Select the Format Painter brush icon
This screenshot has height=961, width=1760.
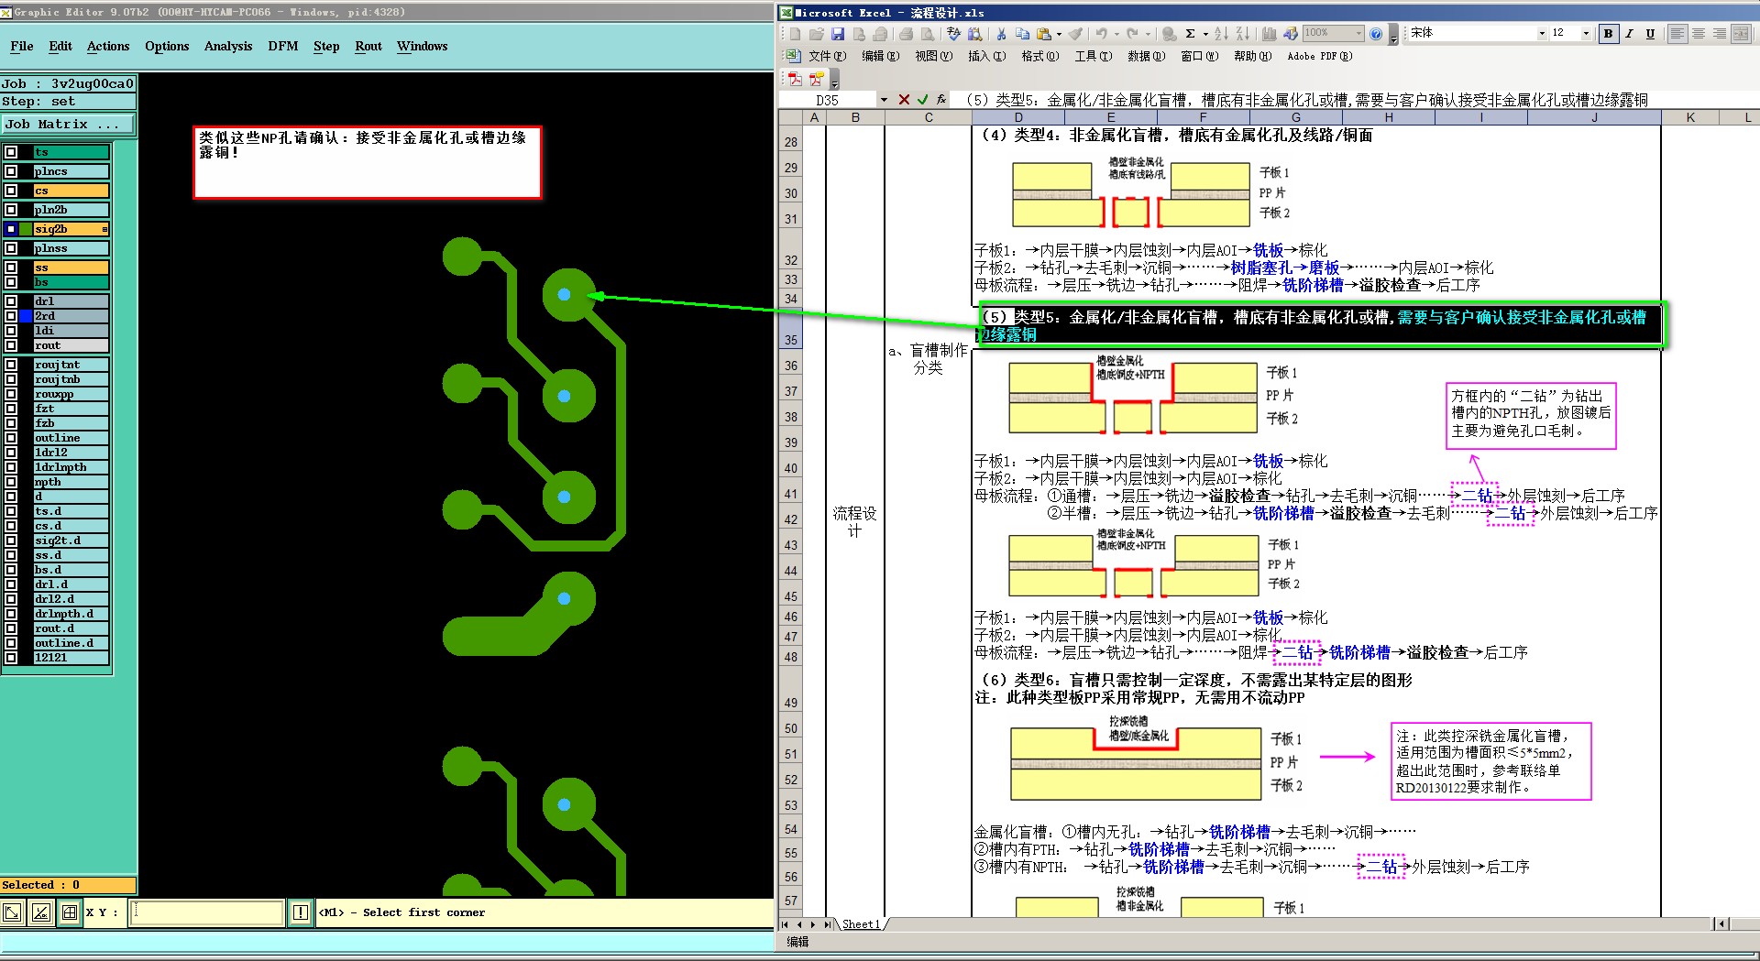[1075, 34]
